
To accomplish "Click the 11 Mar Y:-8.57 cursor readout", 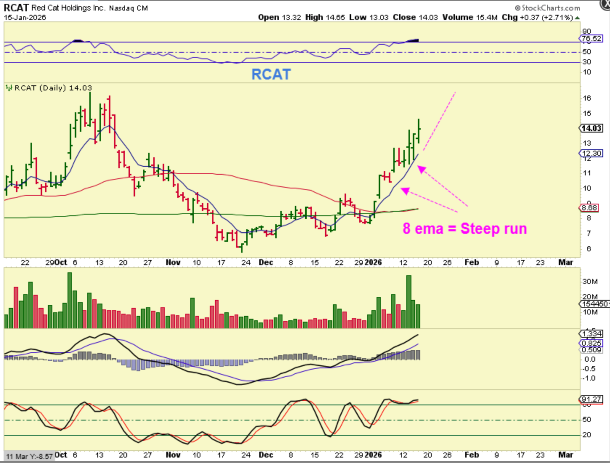I will 29,456.
